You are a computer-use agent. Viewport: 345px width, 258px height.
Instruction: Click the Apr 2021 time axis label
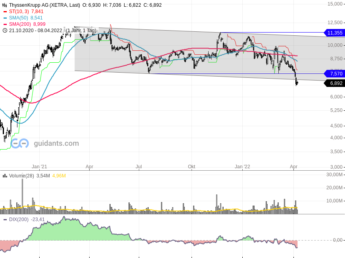pyautogui.click(x=89, y=167)
